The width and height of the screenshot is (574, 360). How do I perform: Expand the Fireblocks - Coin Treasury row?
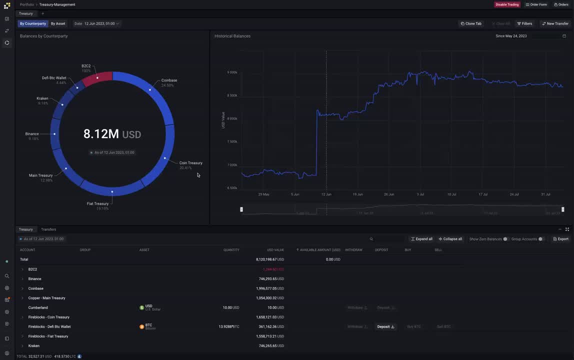click(x=22, y=317)
